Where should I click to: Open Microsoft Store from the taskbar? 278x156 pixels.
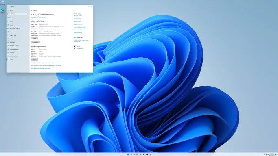pyautogui.click(x=147, y=154)
